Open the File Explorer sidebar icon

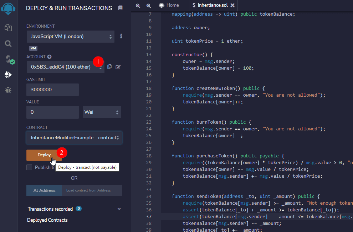8,28
